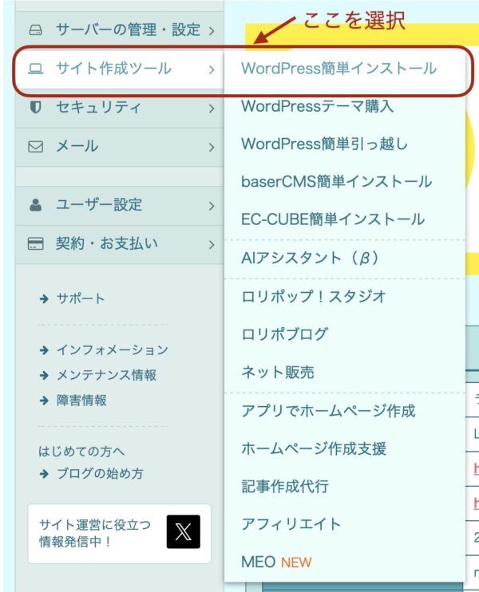Click the 障害情報 link
Viewport: 479px width, 592px height.
click(81, 401)
